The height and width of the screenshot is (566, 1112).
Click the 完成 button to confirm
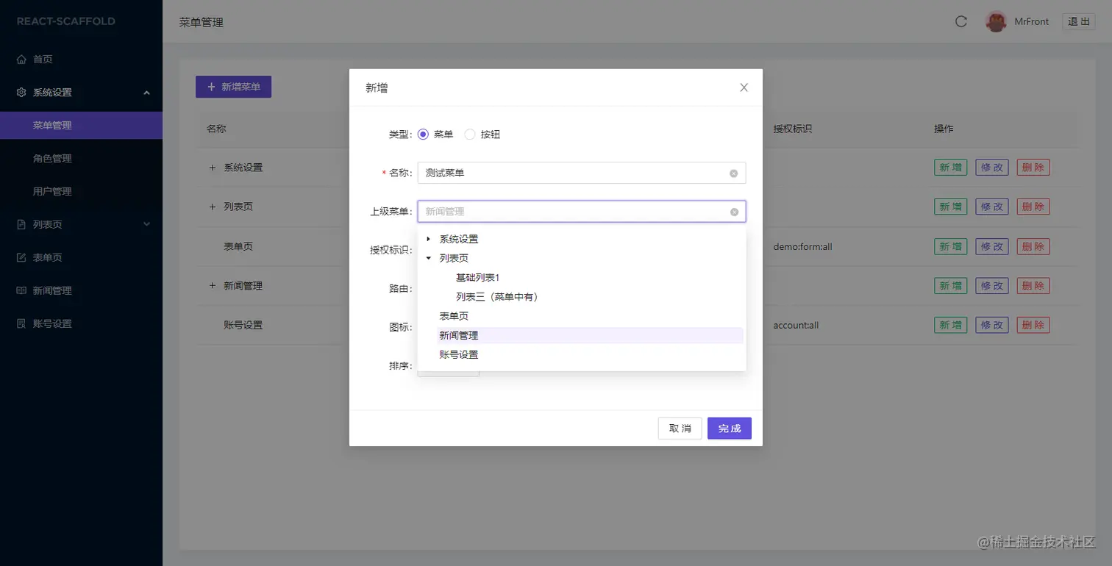729,428
